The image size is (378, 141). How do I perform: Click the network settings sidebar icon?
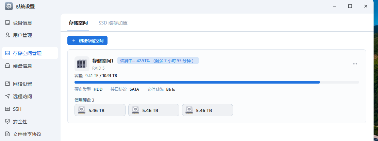7,84
